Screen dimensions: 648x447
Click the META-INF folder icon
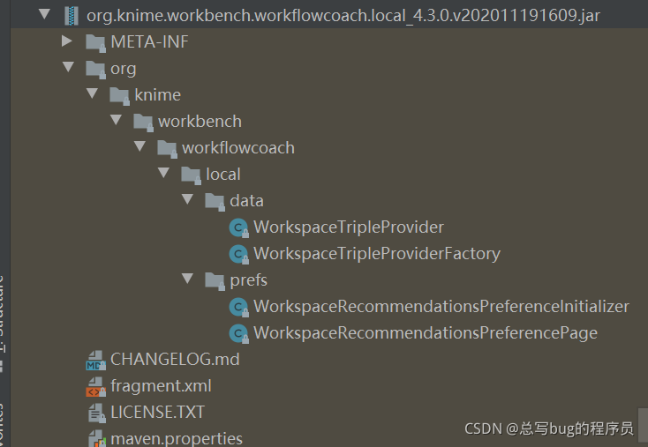[x=95, y=43]
